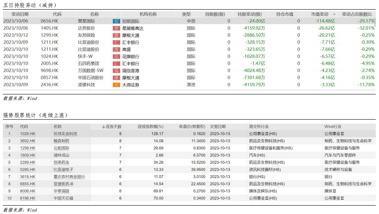Select the 达势股份 name cell

click(86, 28)
